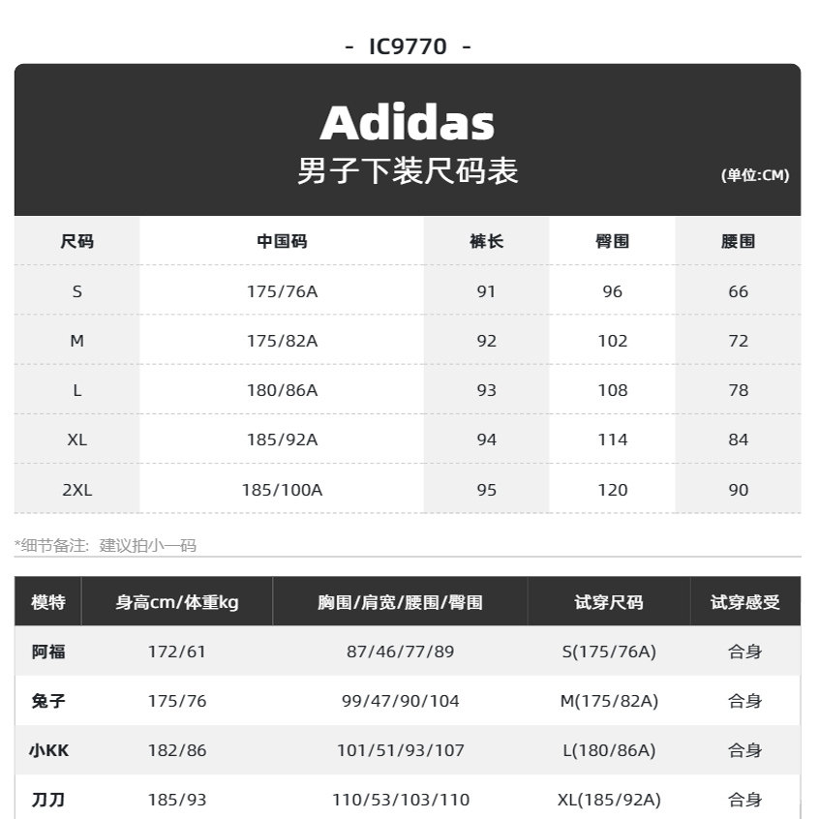Click the 尺码 column header
Viewport: 819px width, 819px height.
click(x=77, y=241)
